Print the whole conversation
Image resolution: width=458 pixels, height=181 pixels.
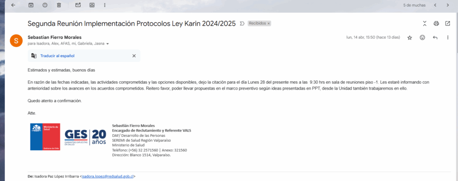pos(436,23)
